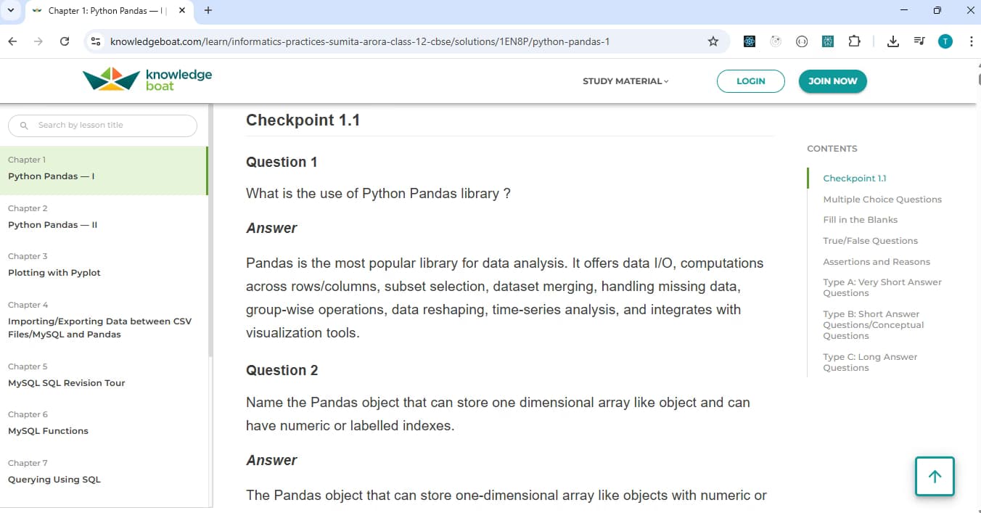Open a new browser tab
The height and width of the screenshot is (513, 981).
point(208,11)
